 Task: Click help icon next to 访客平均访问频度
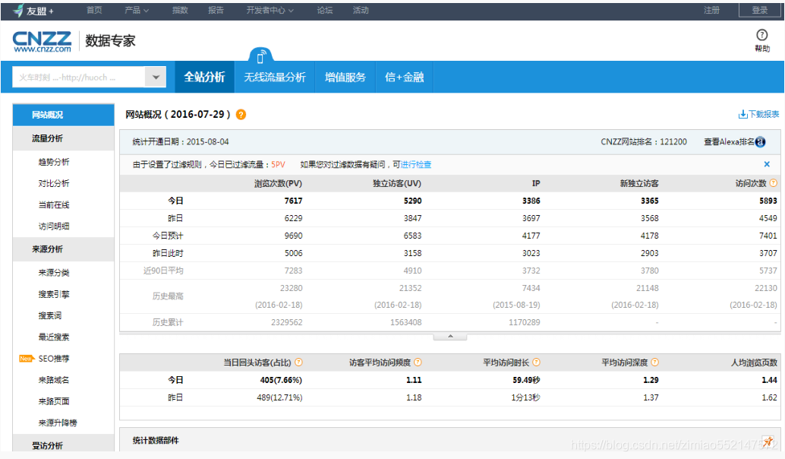click(x=418, y=362)
